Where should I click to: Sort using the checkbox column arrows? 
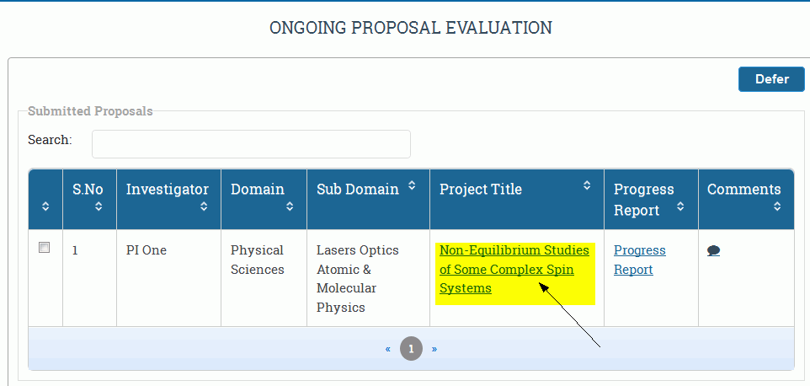pyautogui.click(x=45, y=206)
